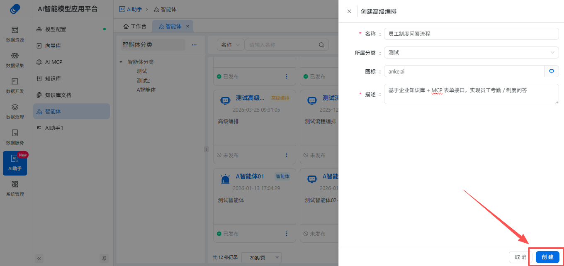Open the A智能体01 card alarm icon
564x266 pixels.
pyautogui.click(x=225, y=179)
